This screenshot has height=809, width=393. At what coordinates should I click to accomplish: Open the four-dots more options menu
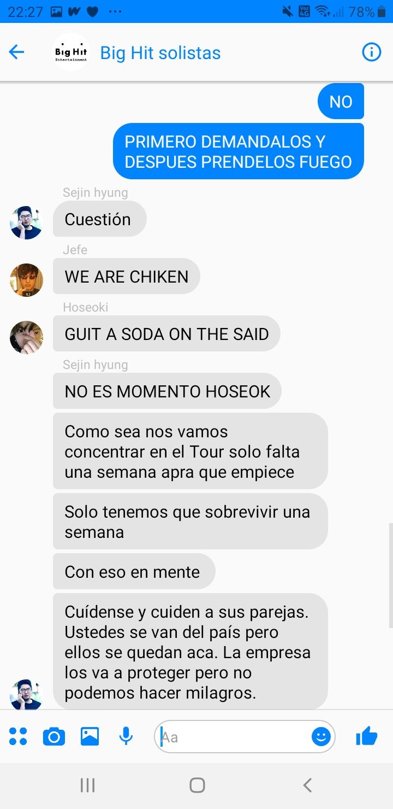click(x=18, y=737)
